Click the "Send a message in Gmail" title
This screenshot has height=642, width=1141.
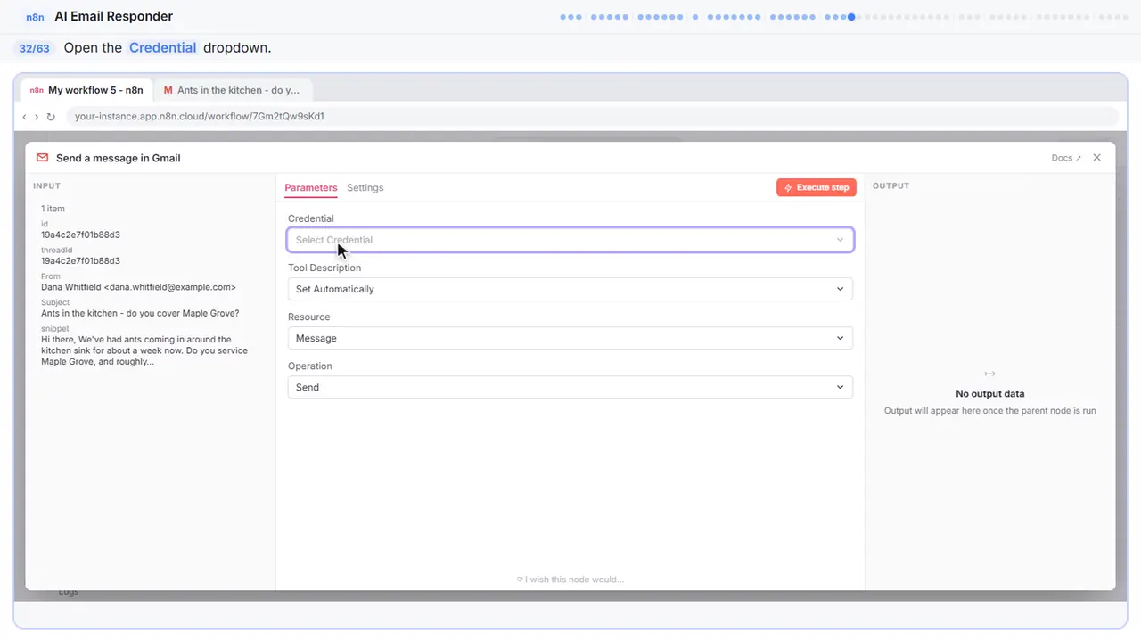click(119, 158)
